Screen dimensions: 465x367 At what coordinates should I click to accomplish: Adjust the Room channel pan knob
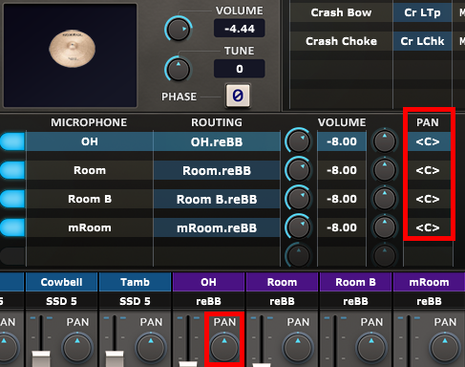point(298,349)
